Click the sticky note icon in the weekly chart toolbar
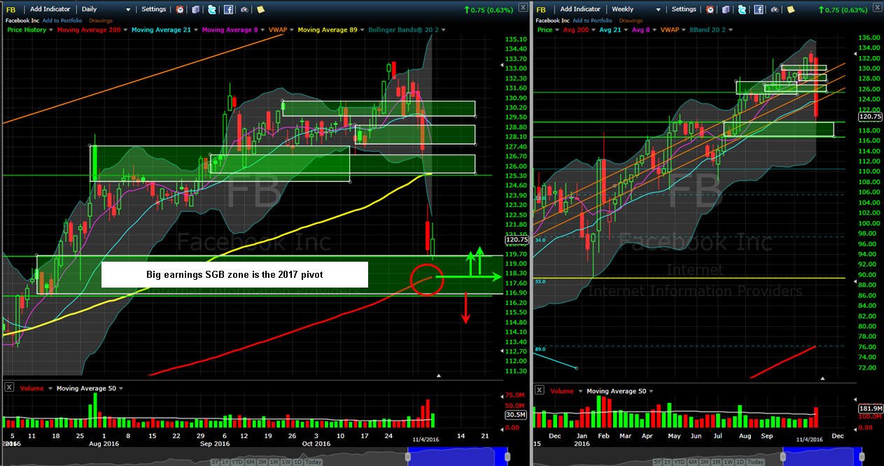This screenshot has width=884, height=466. point(790,10)
